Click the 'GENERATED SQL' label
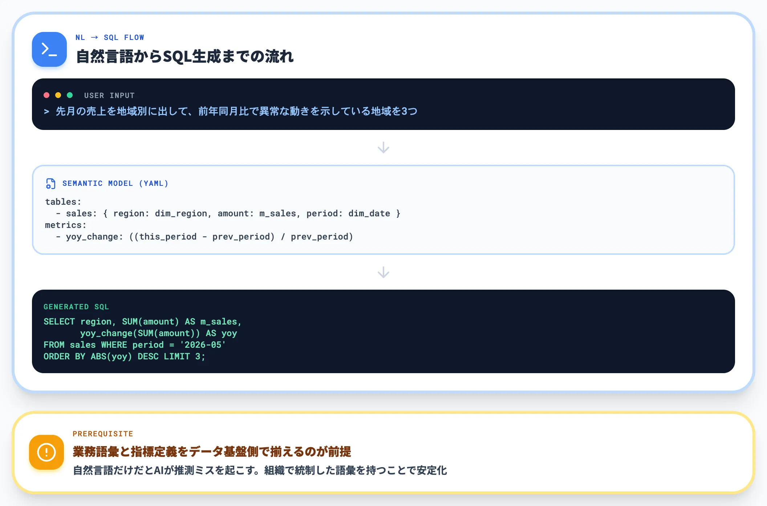The image size is (767, 506). 76,307
